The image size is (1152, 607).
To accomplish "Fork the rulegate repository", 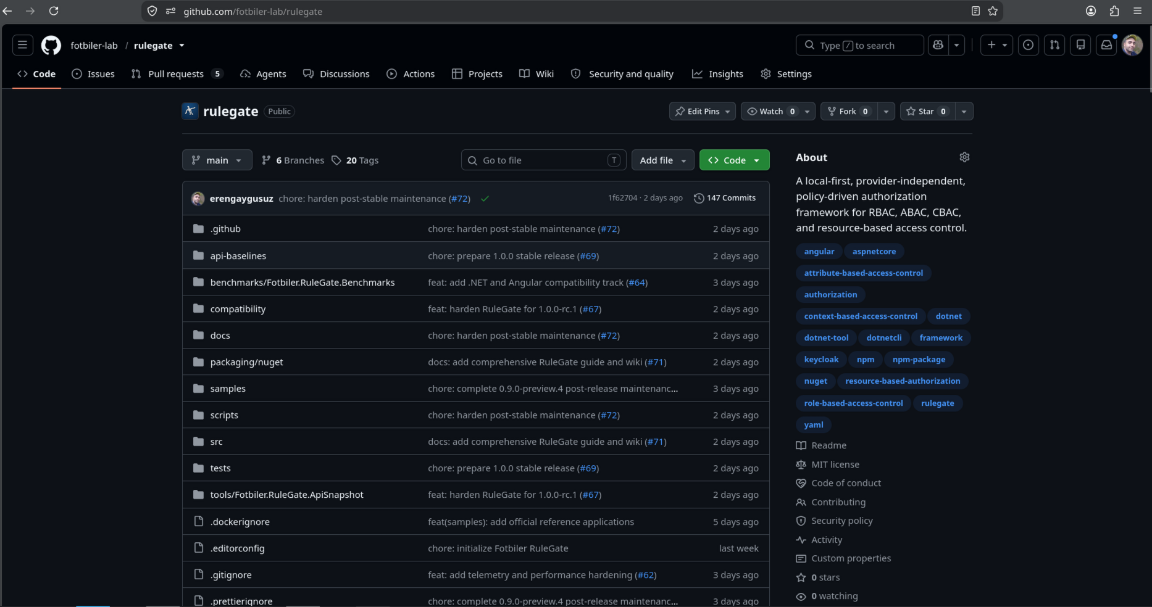I will tap(849, 111).
